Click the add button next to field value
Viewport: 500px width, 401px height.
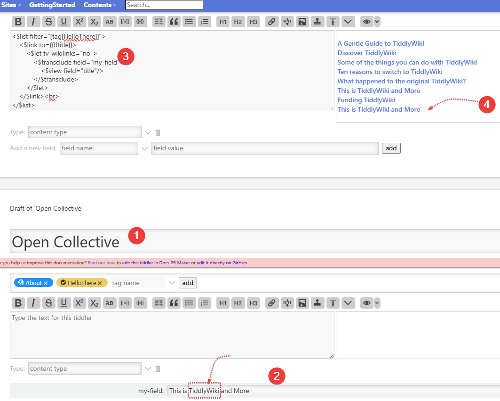(391, 148)
